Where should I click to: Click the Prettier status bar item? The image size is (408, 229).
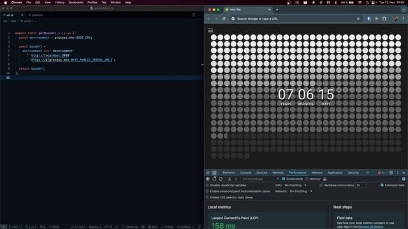tap(167, 226)
